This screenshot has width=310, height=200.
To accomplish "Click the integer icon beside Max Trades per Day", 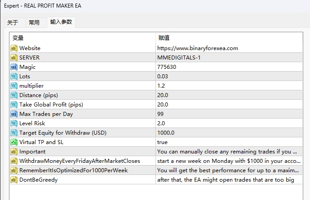I will tap(13, 114).
